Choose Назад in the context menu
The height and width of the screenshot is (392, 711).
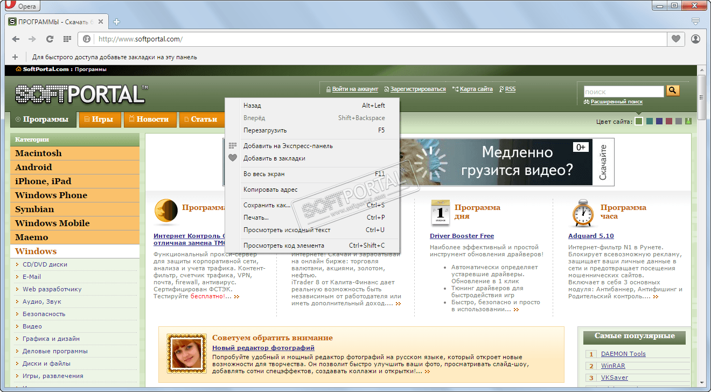(312, 106)
